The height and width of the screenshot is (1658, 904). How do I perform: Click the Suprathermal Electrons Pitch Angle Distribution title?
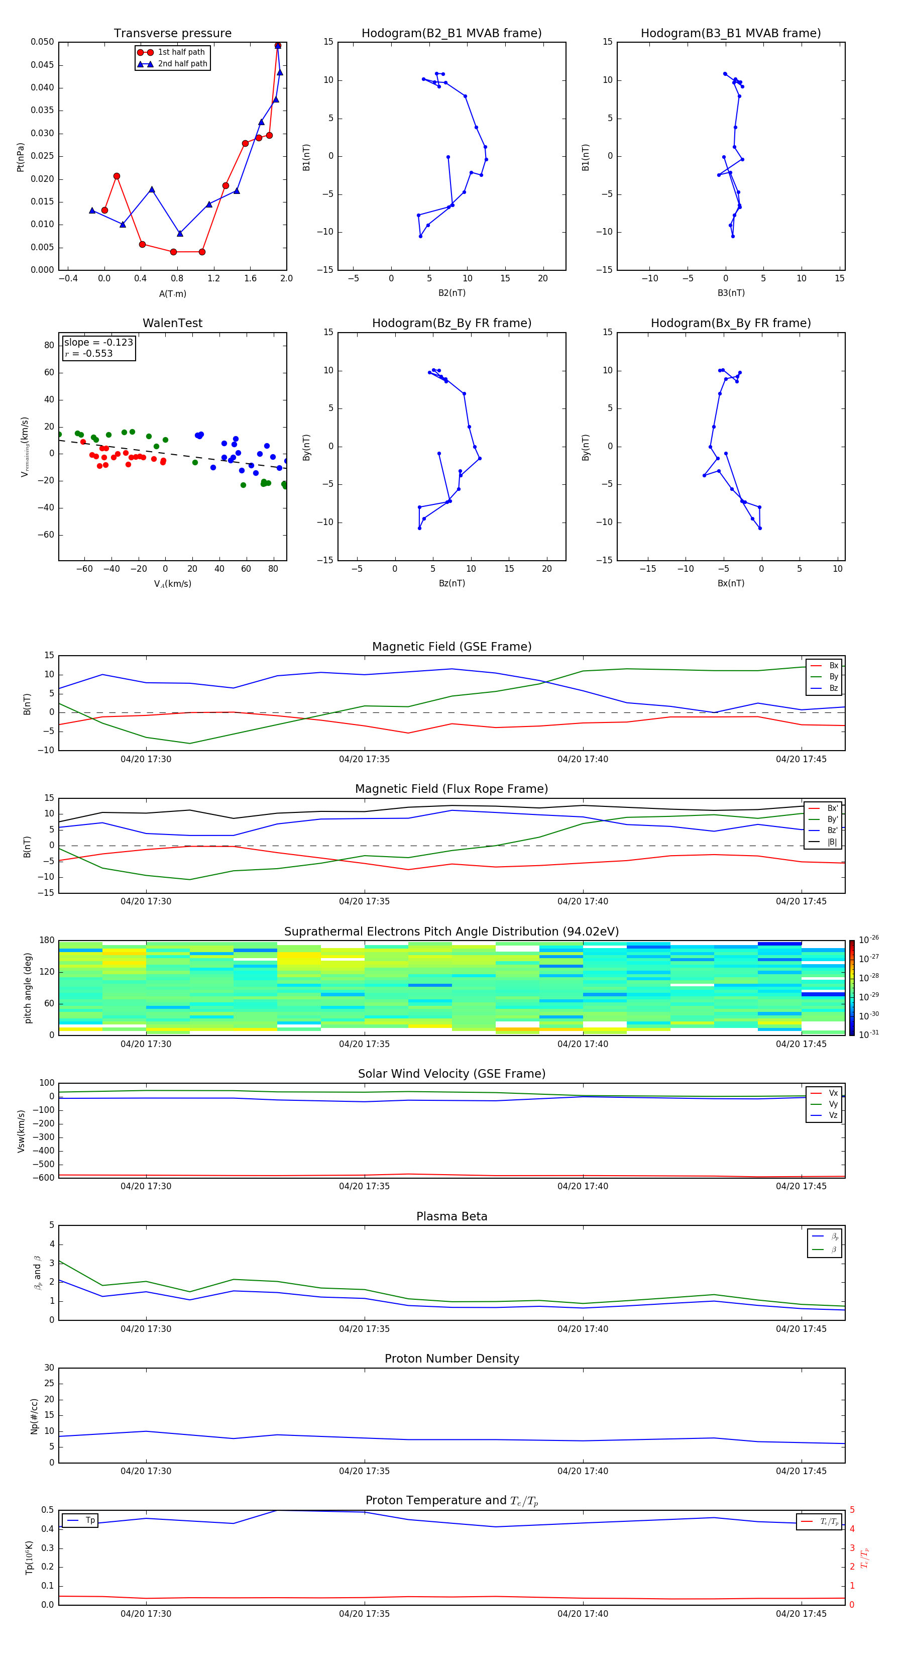(451, 931)
